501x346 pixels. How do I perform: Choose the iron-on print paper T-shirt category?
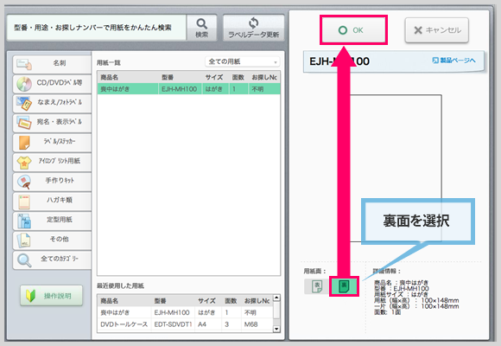point(52,162)
